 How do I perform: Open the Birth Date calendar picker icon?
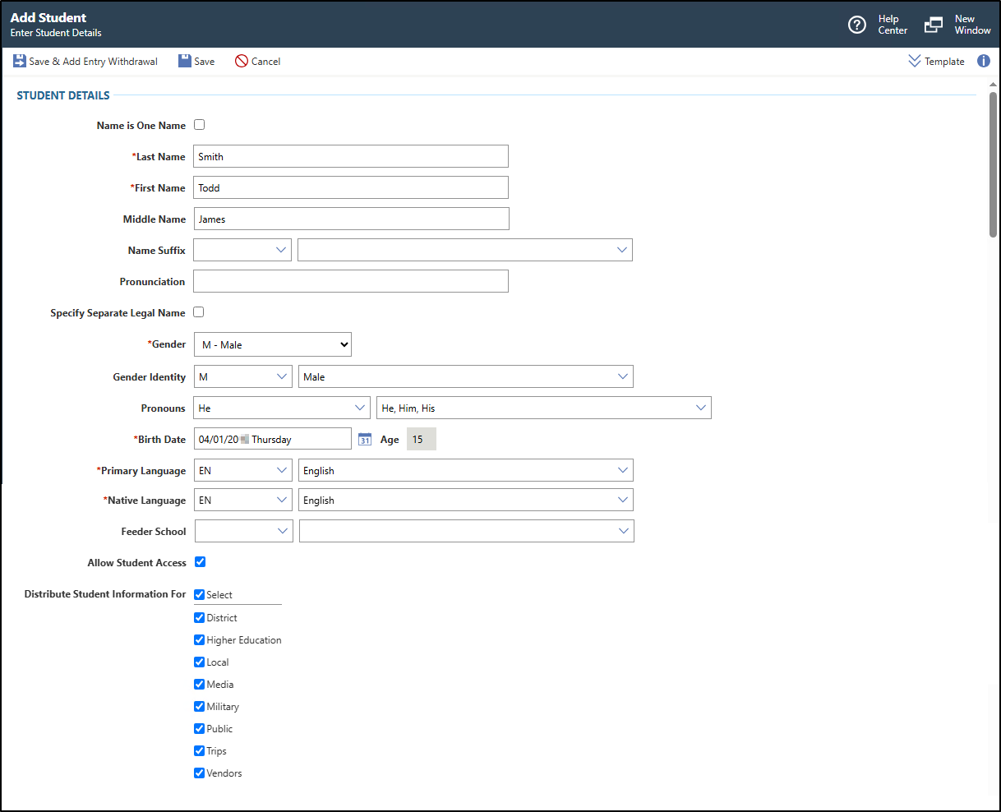tap(365, 440)
